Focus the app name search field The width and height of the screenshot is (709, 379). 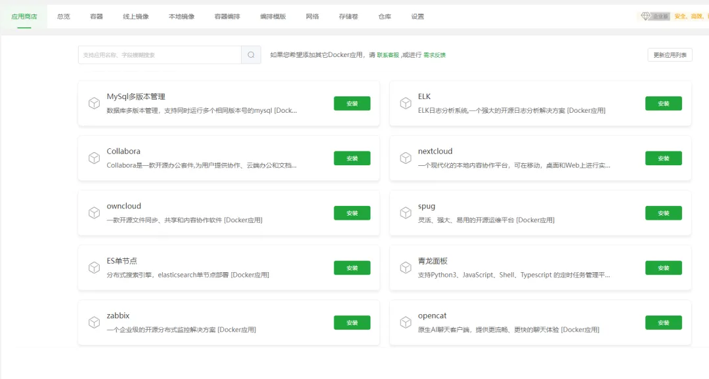coord(160,55)
